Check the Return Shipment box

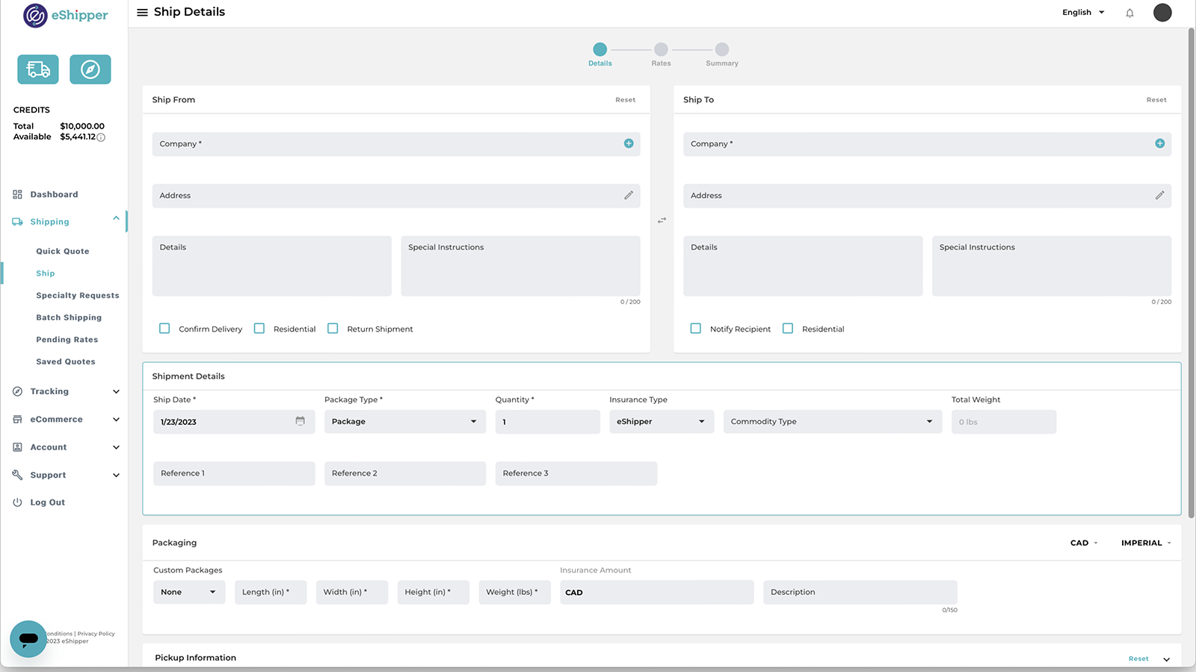coord(333,329)
